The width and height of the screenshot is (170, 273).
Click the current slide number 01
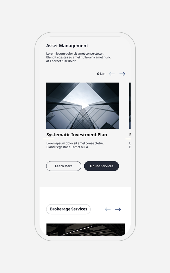99,74
